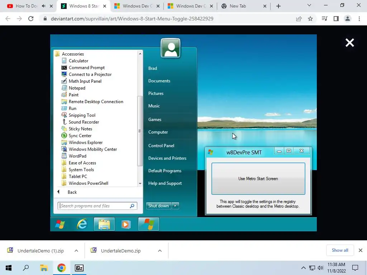Click the volume speaker icon in the tray
367x275 pixels.
point(320,268)
